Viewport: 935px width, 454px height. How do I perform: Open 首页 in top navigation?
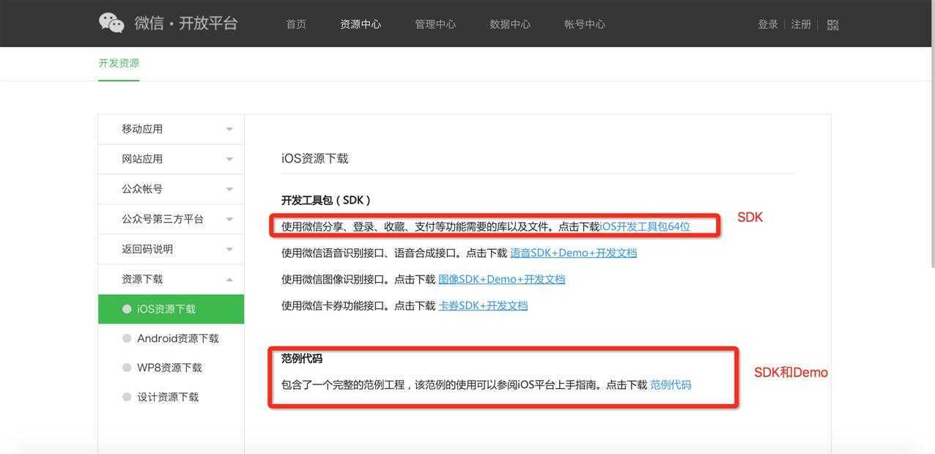point(296,24)
